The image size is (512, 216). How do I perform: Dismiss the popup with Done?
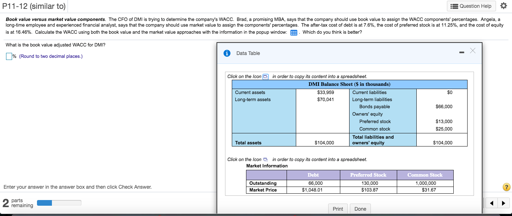click(360, 209)
